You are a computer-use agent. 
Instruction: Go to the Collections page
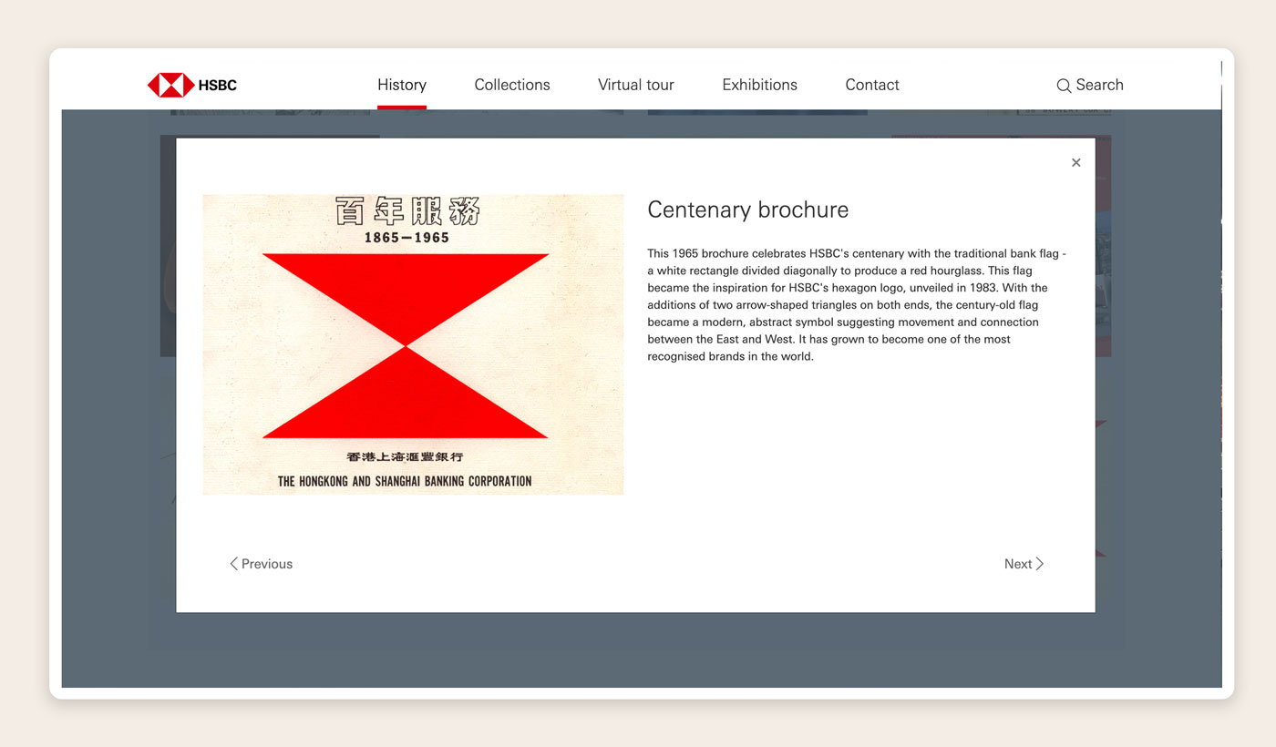[x=512, y=85]
